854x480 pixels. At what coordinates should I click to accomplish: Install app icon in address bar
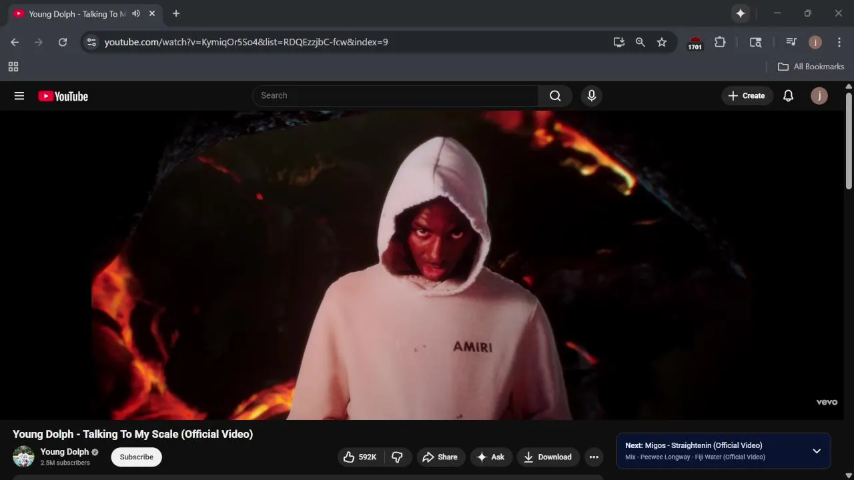click(x=619, y=42)
